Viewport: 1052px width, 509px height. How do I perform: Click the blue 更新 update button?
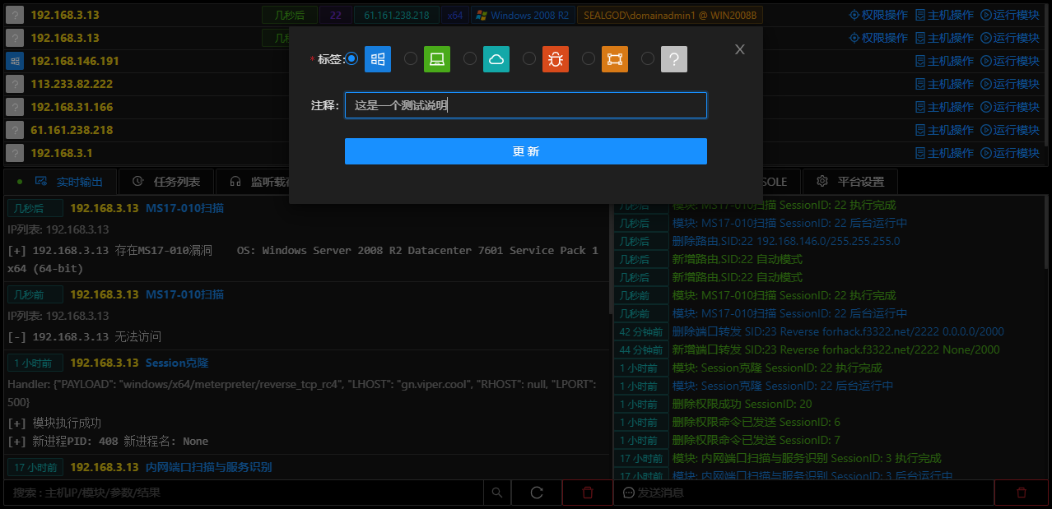pyautogui.click(x=526, y=151)
